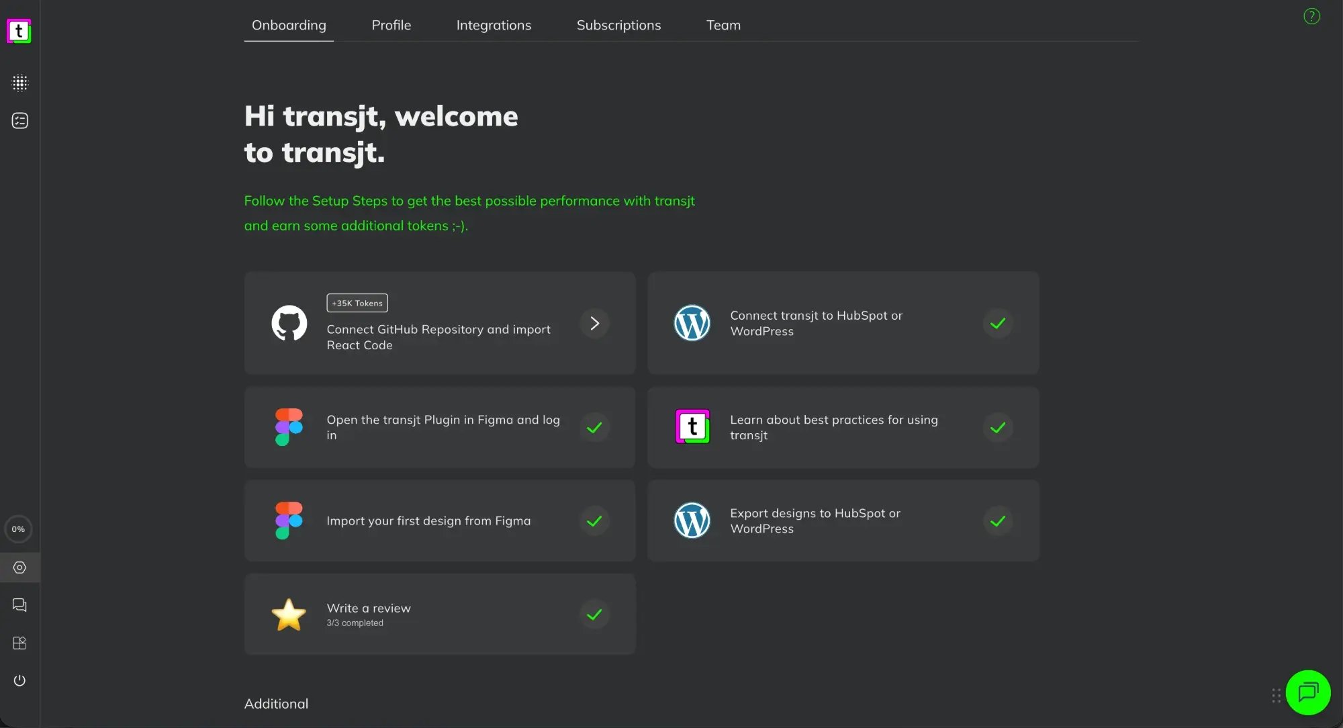Image resolution: width=1343 pixels, height=728 pixels.
Task: Open the help question mark icon
Action: pos(1311,16)
